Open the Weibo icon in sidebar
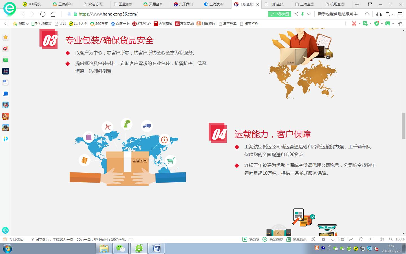 pos(6,49)
